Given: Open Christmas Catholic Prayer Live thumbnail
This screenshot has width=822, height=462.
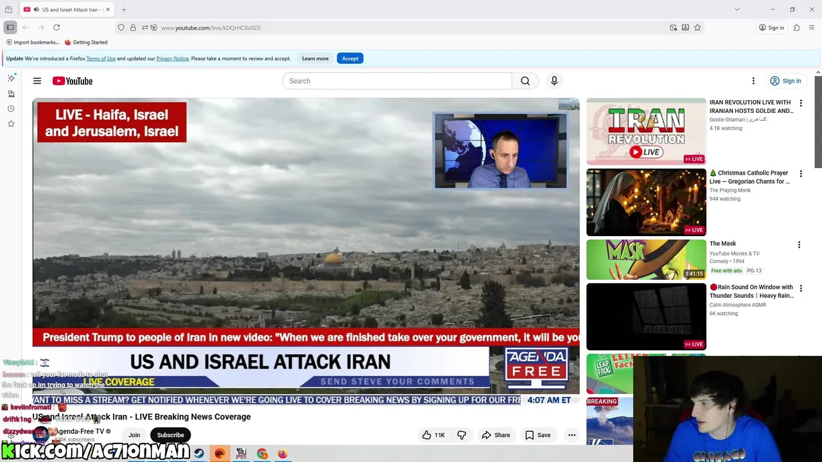Looking at the screenshot, I should tap(646, 202).
